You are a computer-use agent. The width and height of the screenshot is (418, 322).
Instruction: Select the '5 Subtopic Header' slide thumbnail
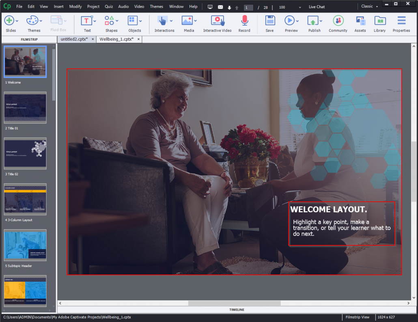(x=25, y=245)
